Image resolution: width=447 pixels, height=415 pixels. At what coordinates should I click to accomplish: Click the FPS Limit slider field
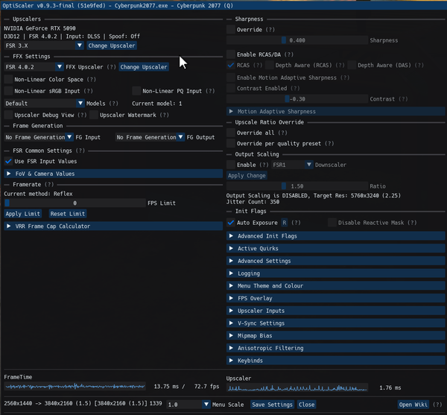[75, 203]
